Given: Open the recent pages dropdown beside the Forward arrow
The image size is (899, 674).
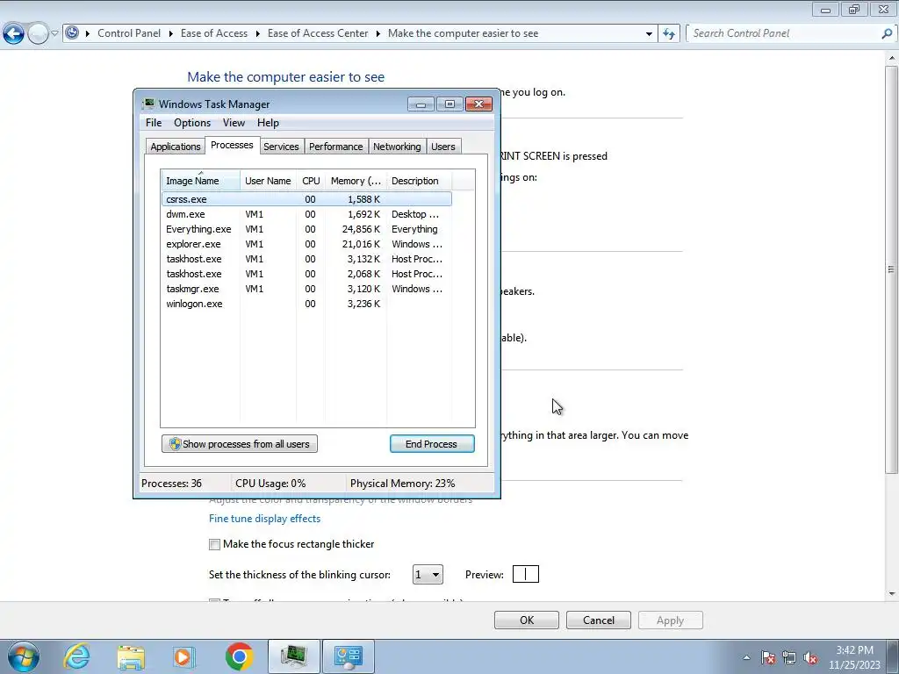Looking at the screenshot, I should 54,34.
